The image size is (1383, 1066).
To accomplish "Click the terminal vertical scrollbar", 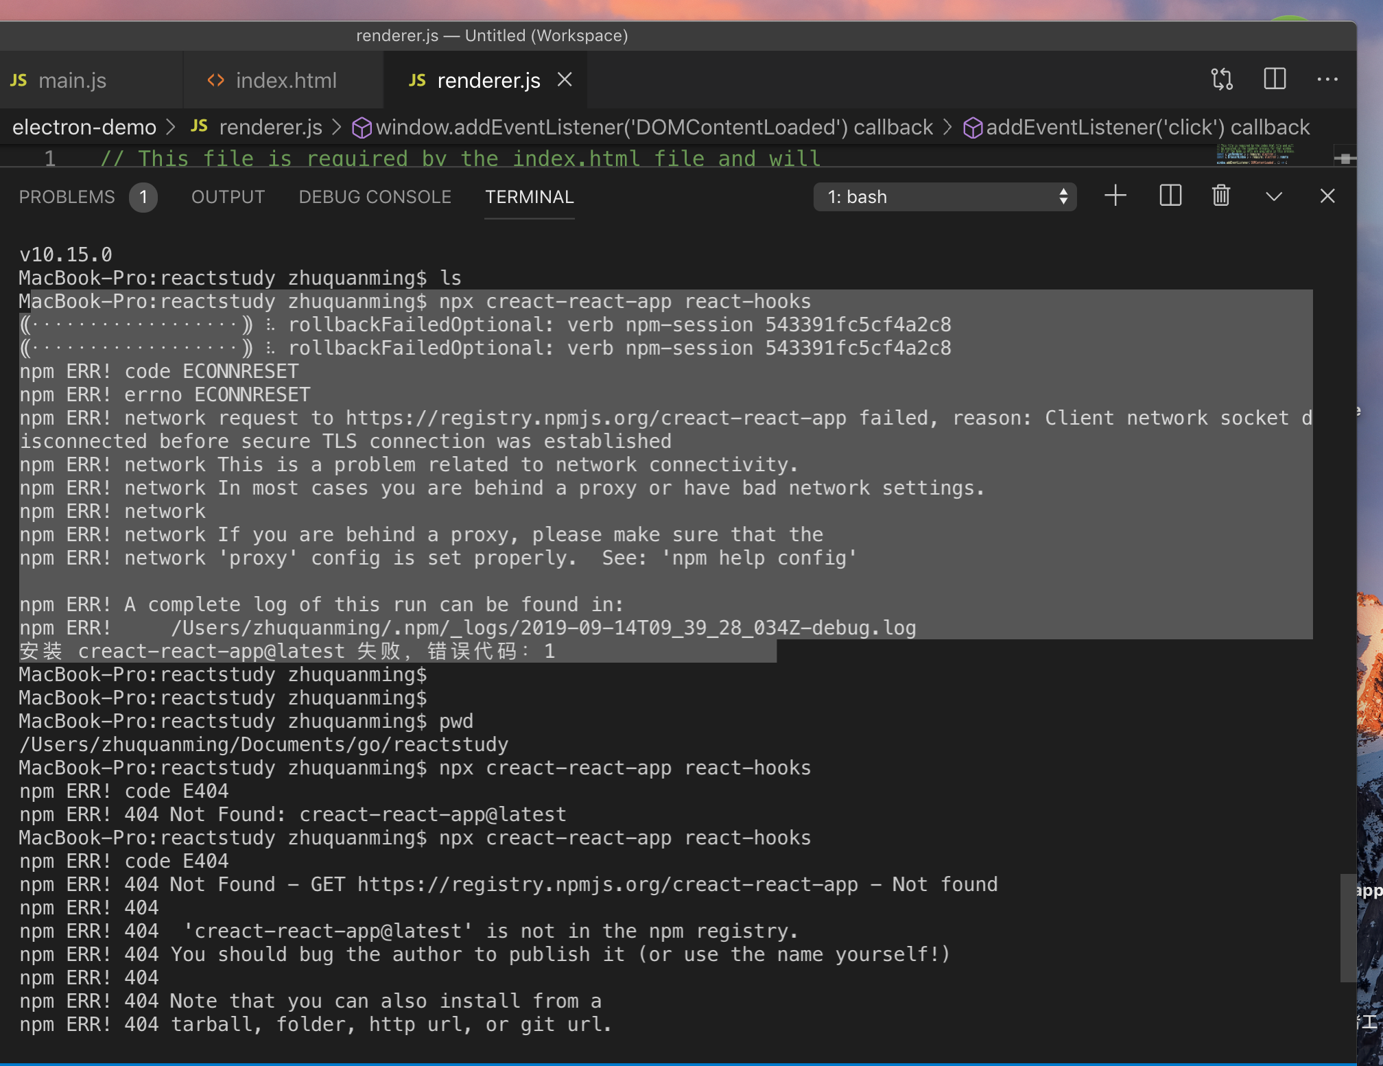I will (1348, 927).
